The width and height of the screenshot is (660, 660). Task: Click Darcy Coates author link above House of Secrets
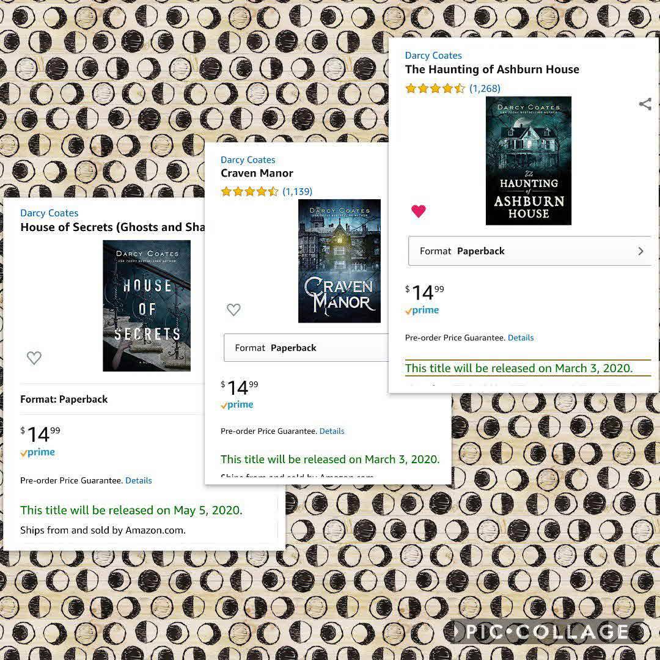pos(50,213)
